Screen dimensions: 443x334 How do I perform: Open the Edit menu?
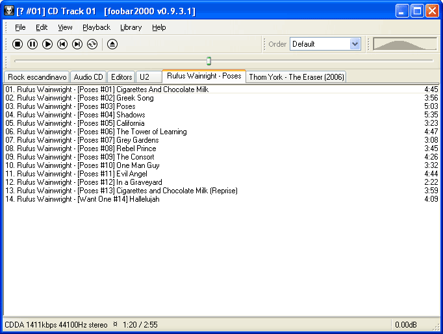pos(42,27)
